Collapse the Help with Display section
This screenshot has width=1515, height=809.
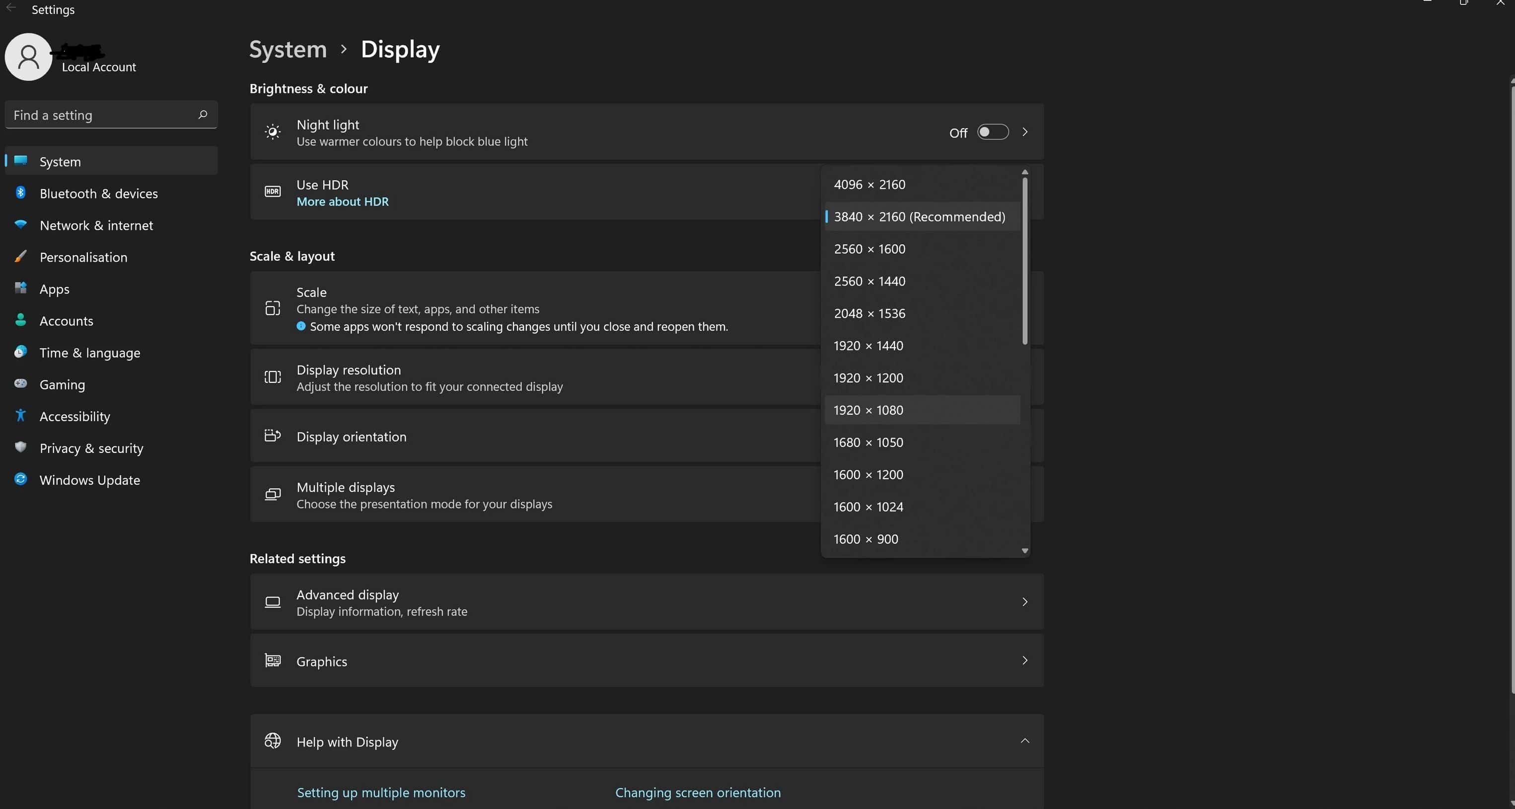click(1024, 741)
